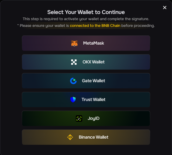172x155 pixels.
Task: Click the Trust Wallet shield icon
Action: tap(73, 100)
